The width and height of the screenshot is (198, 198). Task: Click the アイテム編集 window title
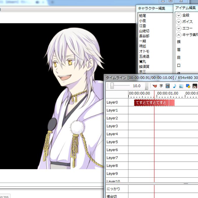185,8
